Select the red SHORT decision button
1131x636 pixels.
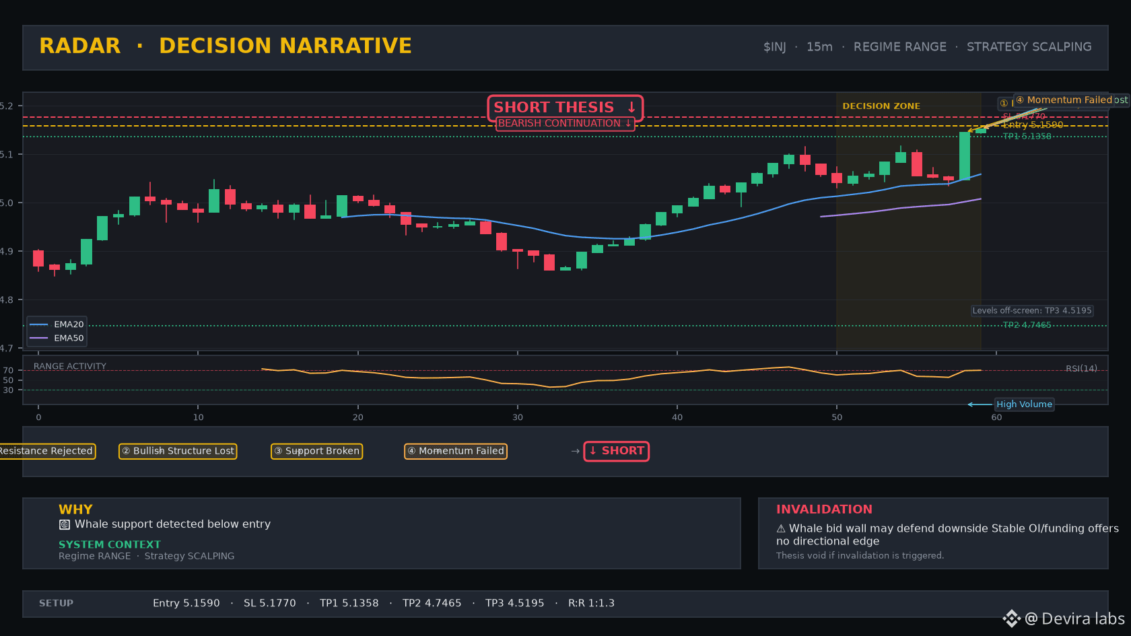pos(617,451)
